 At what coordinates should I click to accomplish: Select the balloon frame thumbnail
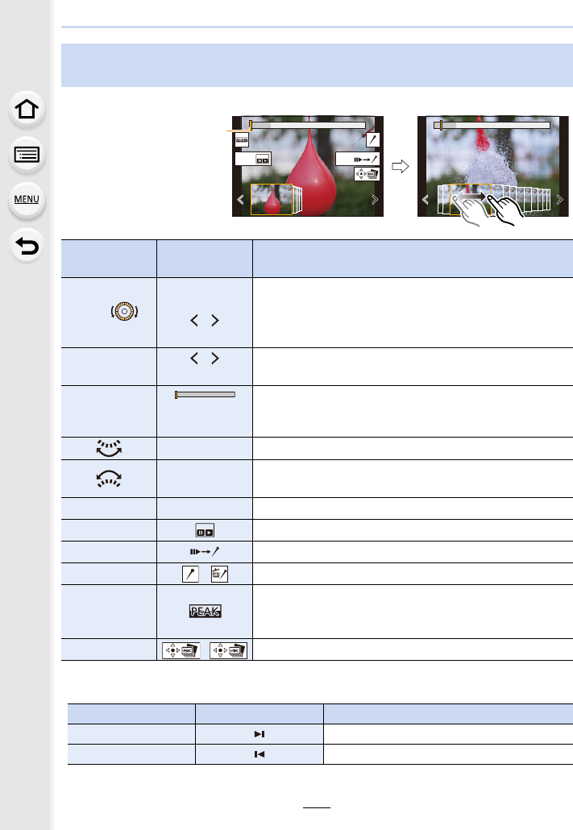pos(271,200)
